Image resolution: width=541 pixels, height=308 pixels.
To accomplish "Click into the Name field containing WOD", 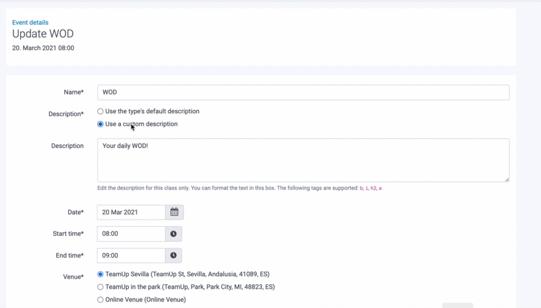I will click(303, 92).
